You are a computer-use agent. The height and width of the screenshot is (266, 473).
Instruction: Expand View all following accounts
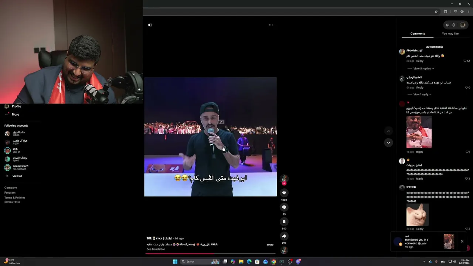(x=17, y=176)
